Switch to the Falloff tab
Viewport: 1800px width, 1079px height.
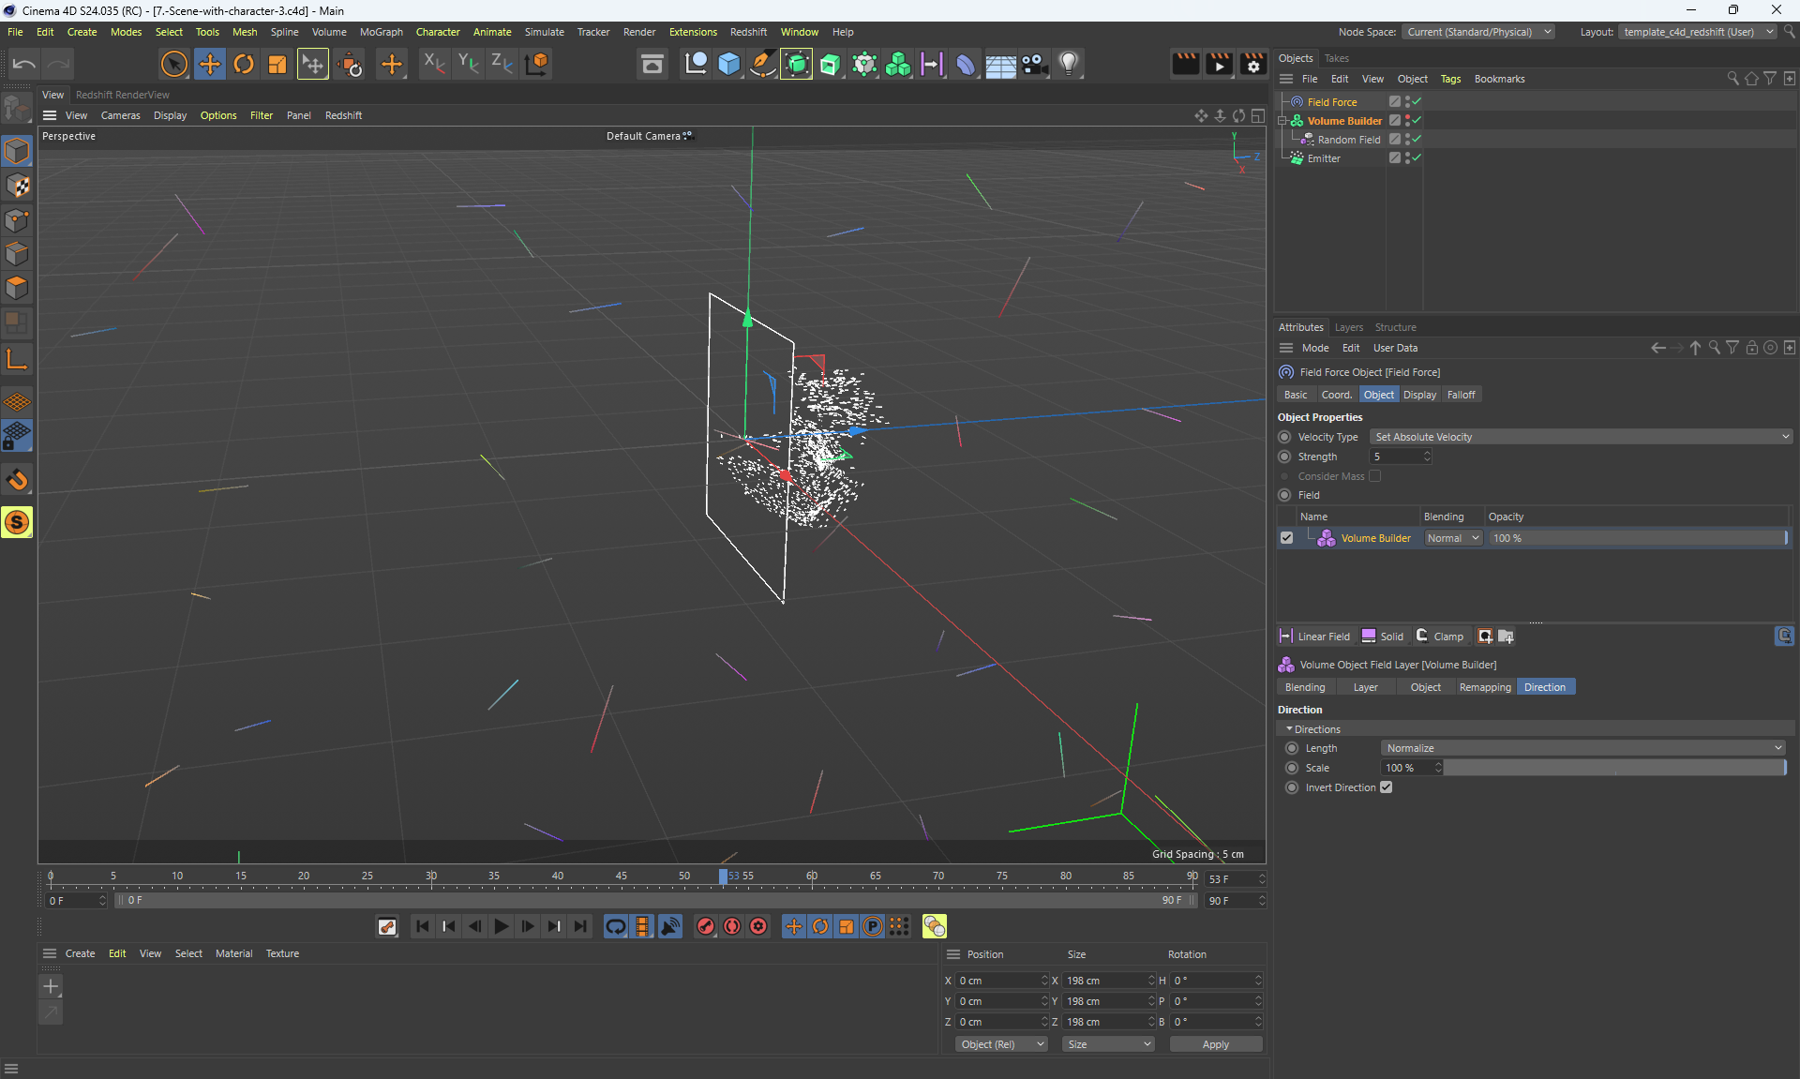tap(1461, 395)
